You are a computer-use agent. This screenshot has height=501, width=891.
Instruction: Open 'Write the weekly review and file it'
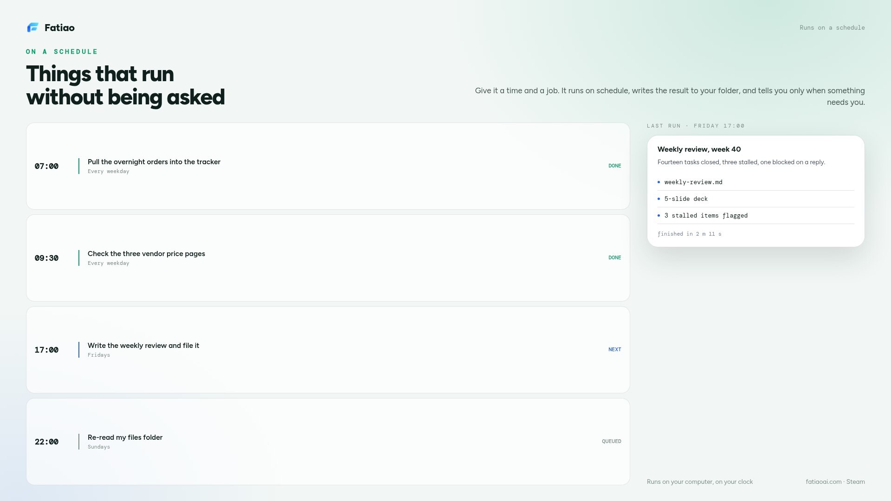[x=143, y=346]
